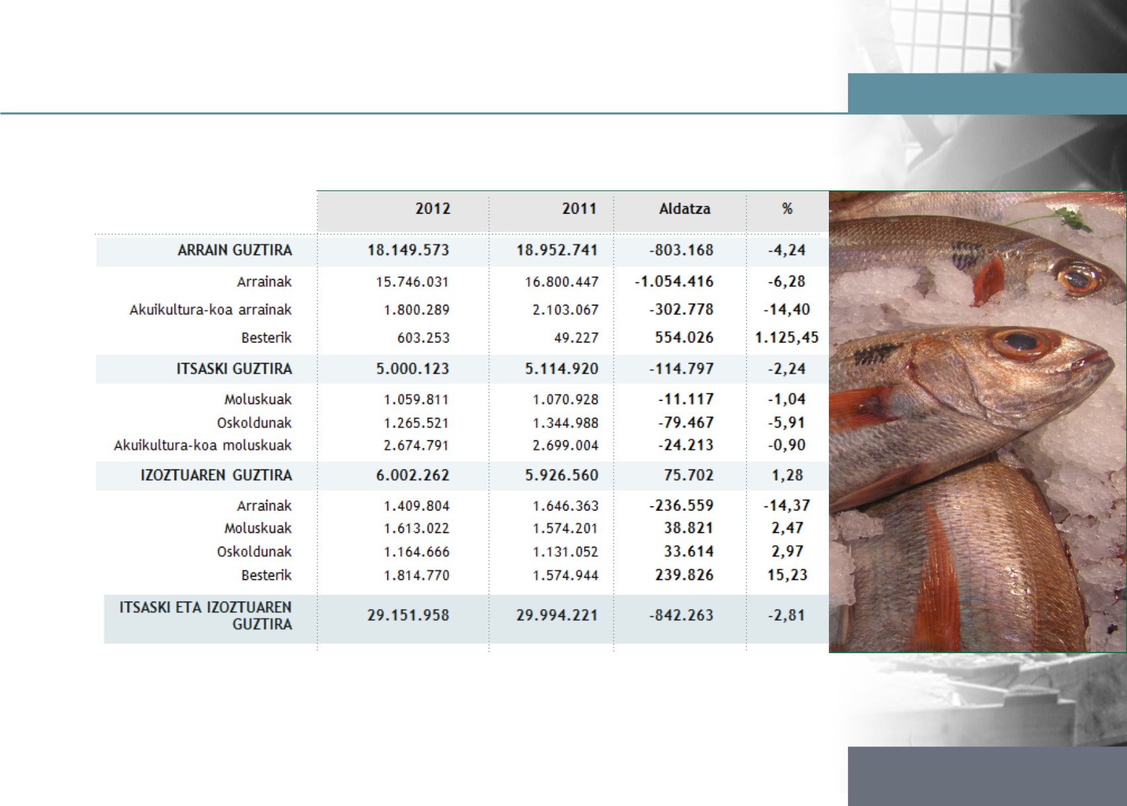Click the -14,40 percentage cell
Viewport: 1127px width, 806px height.
[x=787, y=309]
